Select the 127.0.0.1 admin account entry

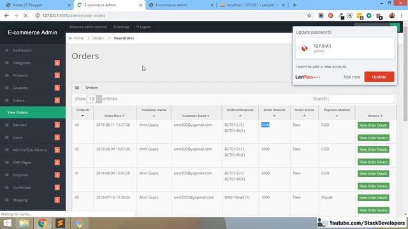[345, 48]
